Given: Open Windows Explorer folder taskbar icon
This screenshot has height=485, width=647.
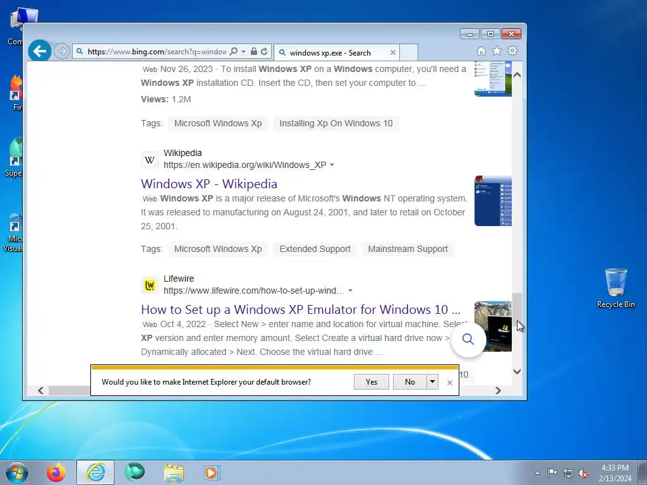Looking at the screenshot, I should (174, 472).
